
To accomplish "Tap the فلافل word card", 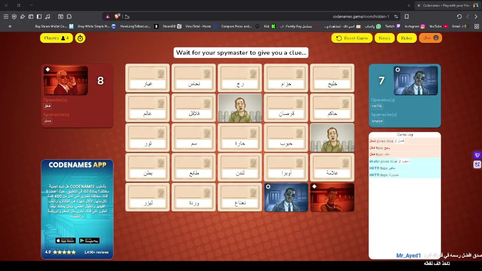I will pyautogui.click(x=194, y=108).
